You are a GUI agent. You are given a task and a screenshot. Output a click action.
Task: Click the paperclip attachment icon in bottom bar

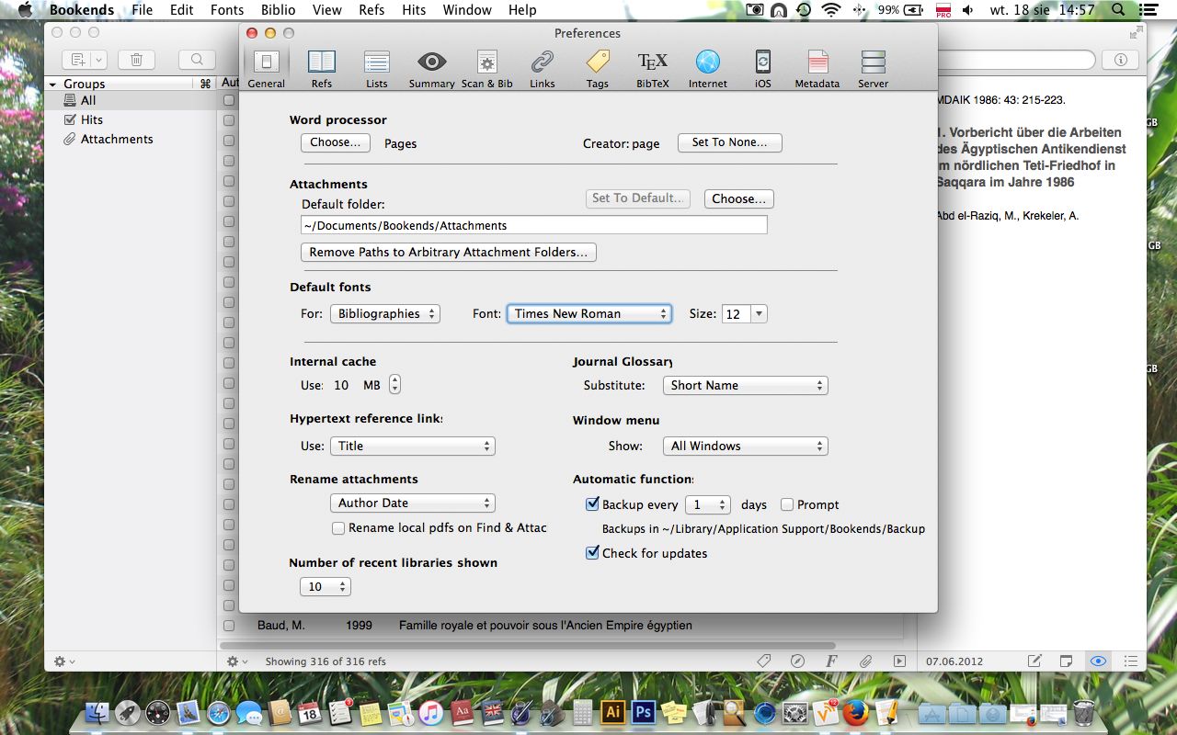coord(865,661)
